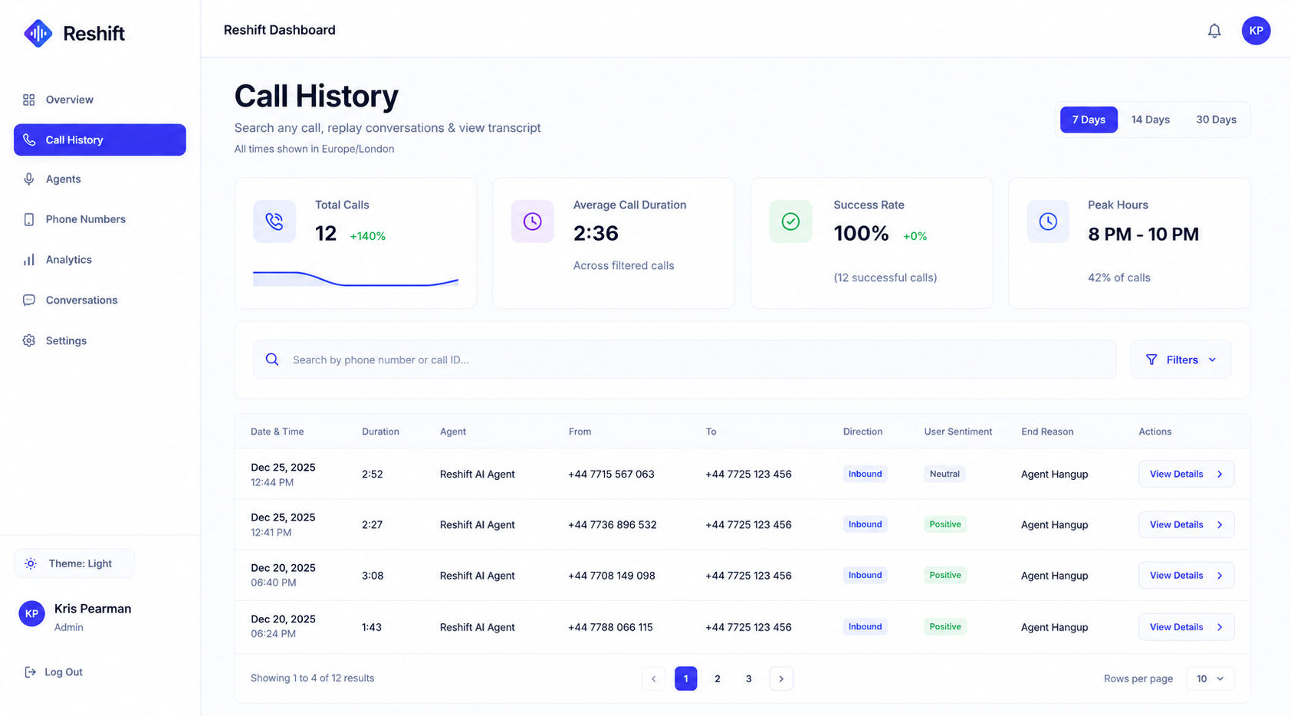Screen dimensions: 1291x716
Task: Click the Total Calls trend chart
Action: pos(356,278)
